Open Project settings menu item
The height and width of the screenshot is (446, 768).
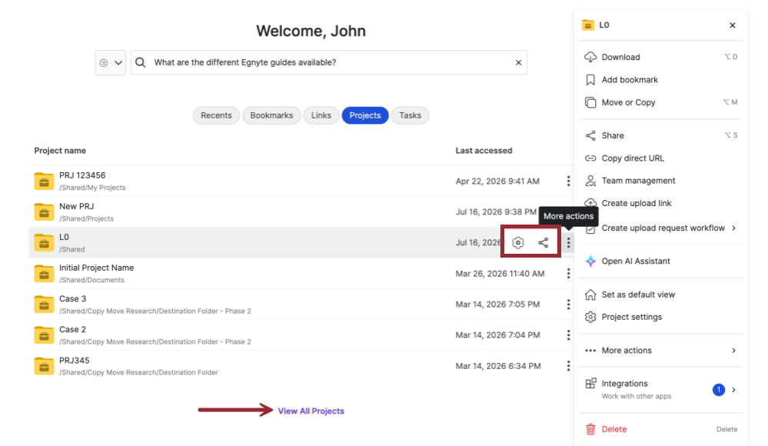tap(660, 317)
